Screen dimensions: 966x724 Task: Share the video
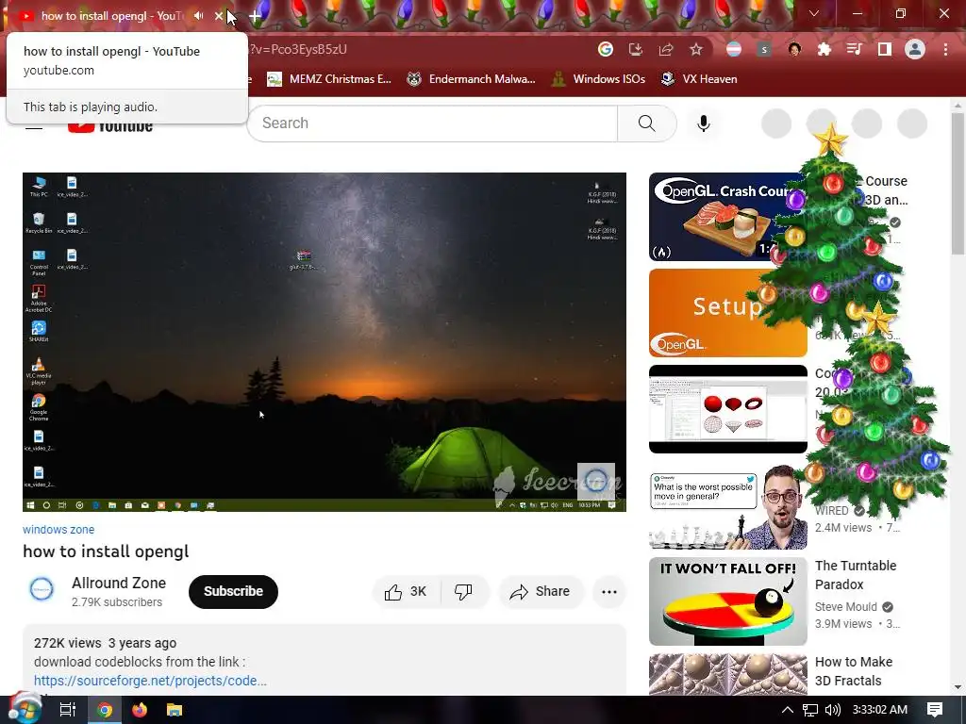click(541, 592)
